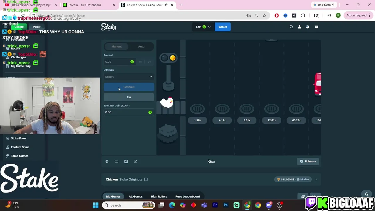
Task: Select the High Rollers tab
Action: click(159, 197)
